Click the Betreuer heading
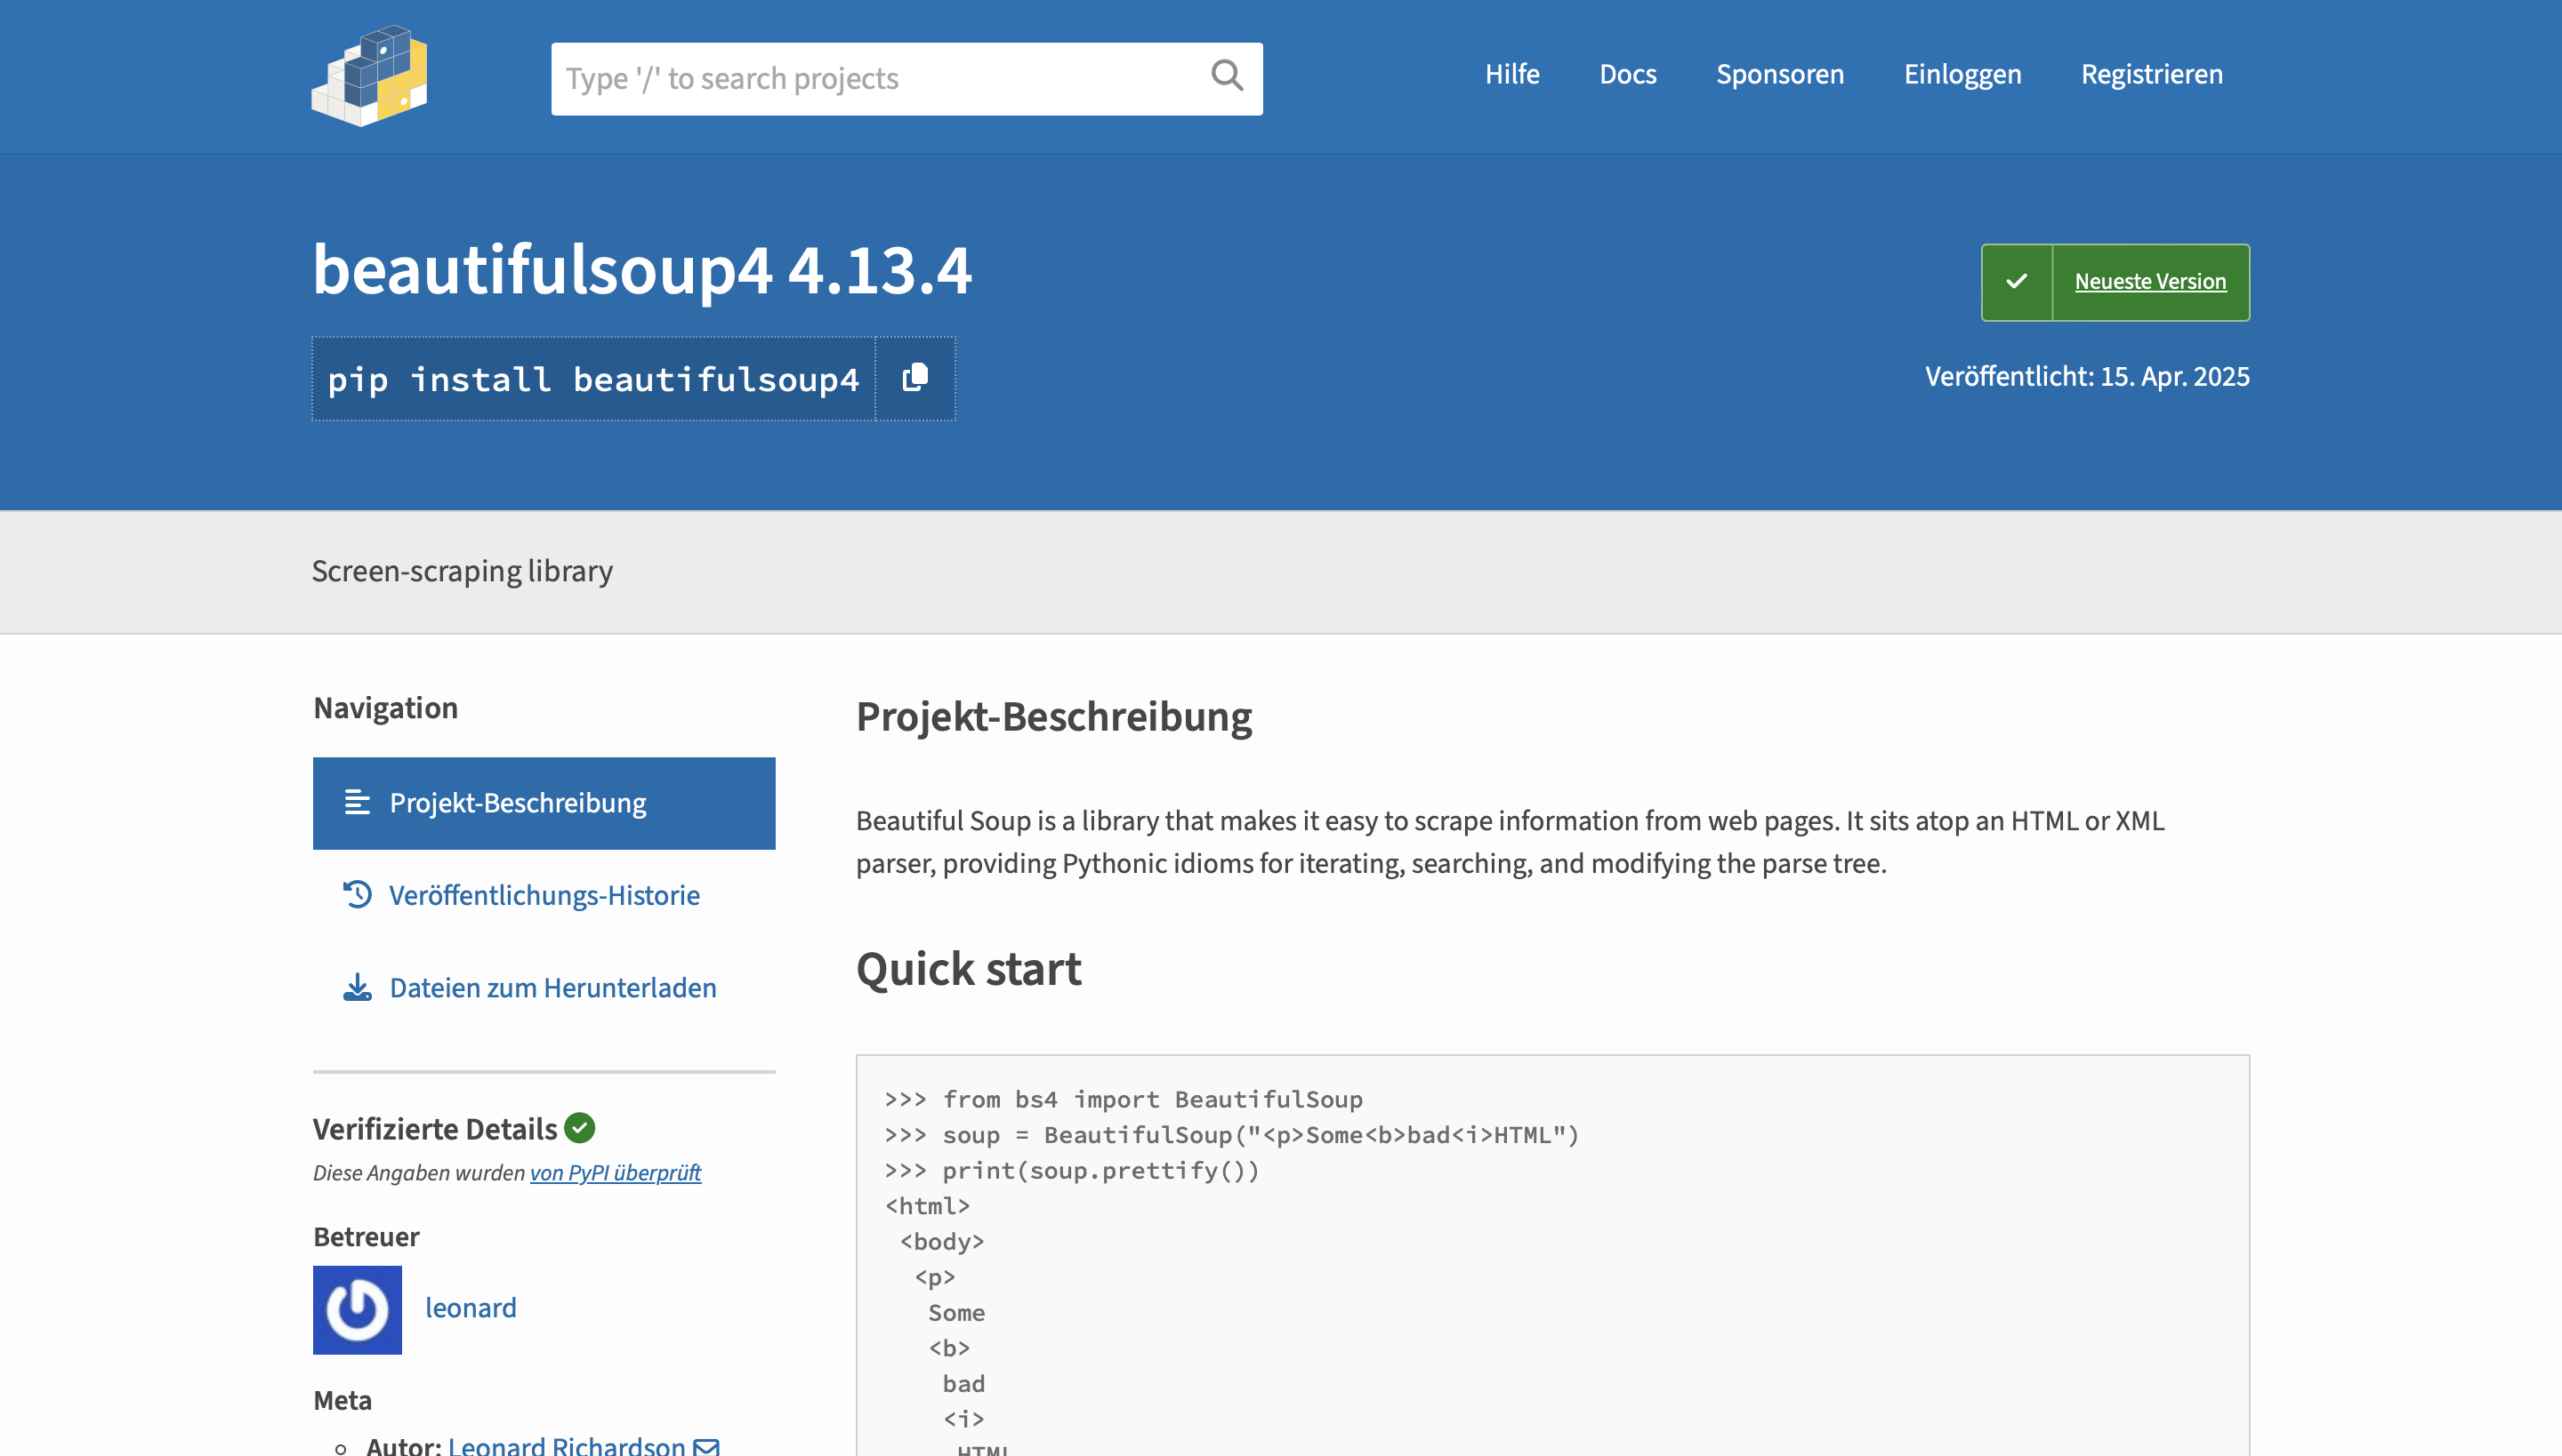 click(367, 1237)
